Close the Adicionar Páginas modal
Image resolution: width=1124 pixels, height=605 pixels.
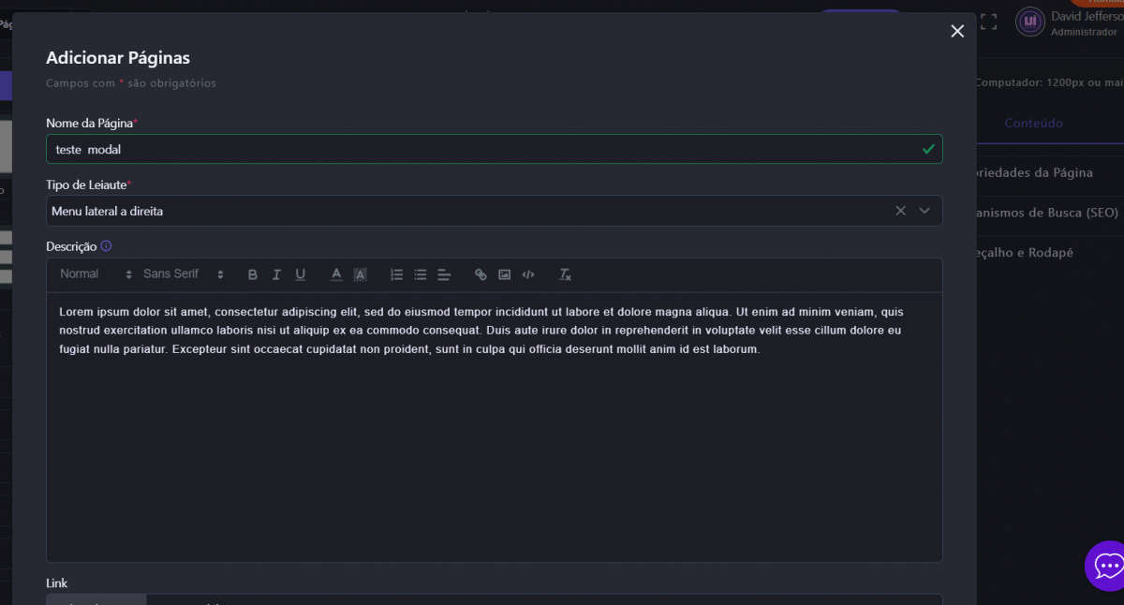coord(957,31)
